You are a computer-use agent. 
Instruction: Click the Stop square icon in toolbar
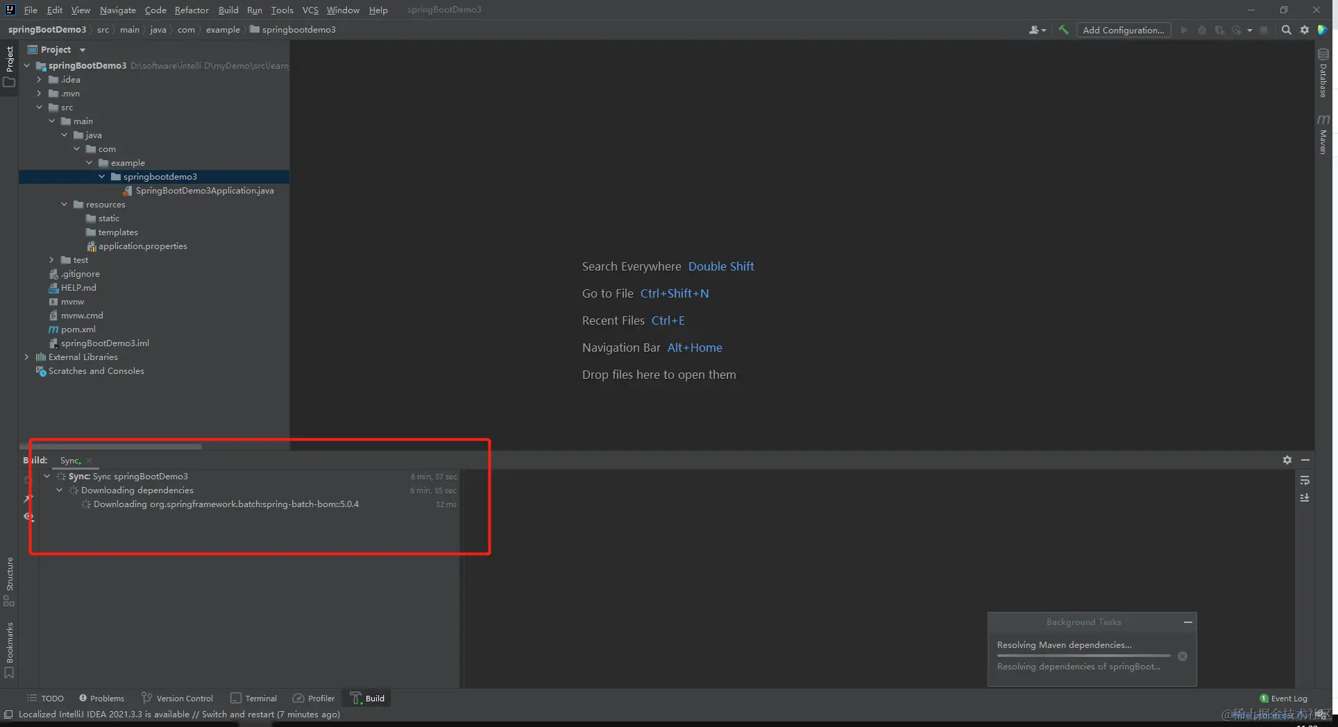(1264, 30)
